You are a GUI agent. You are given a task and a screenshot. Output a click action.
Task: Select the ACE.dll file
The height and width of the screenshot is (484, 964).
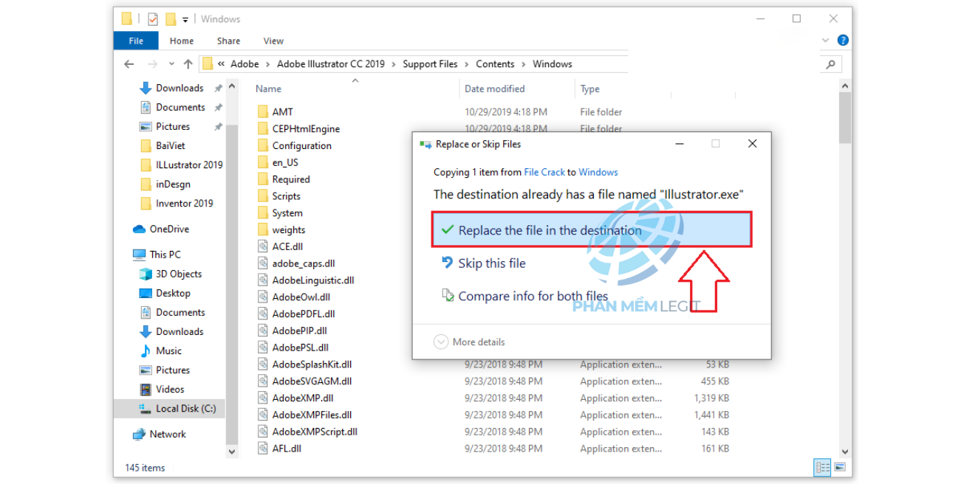coord(287,246)
